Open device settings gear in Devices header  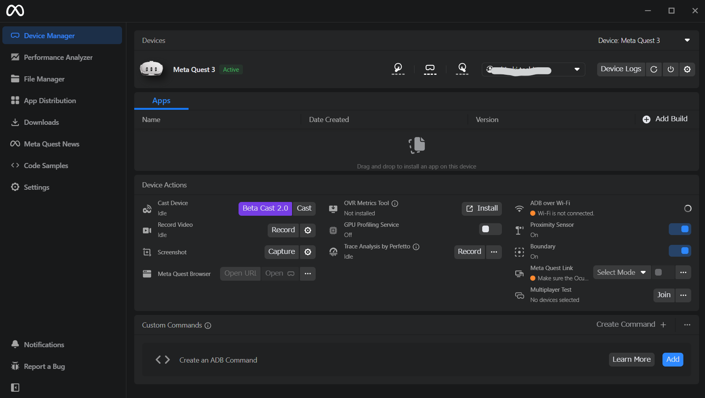(x=687, y=69)
